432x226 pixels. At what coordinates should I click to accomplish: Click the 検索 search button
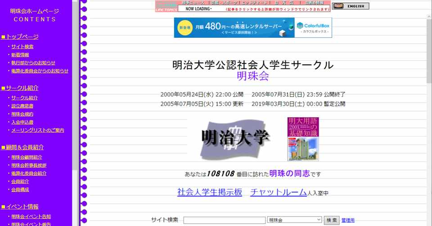pos(332,220)
